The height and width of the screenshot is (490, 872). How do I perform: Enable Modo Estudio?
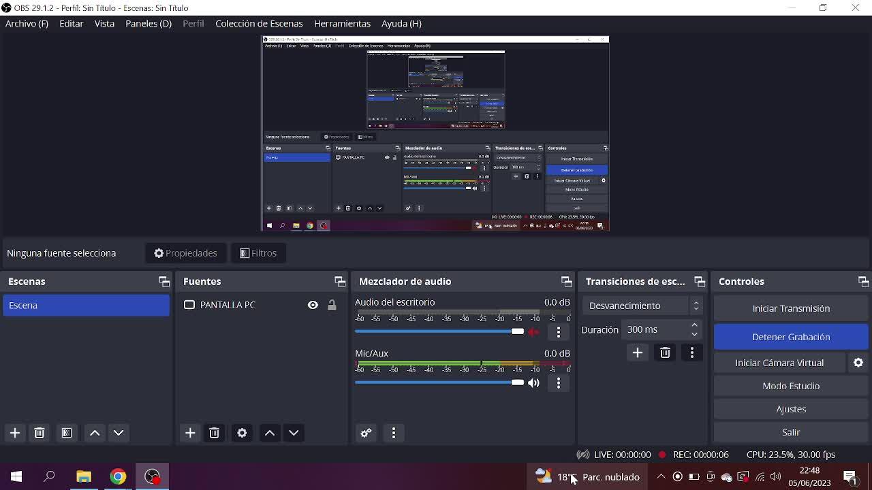tap(791, 386)
